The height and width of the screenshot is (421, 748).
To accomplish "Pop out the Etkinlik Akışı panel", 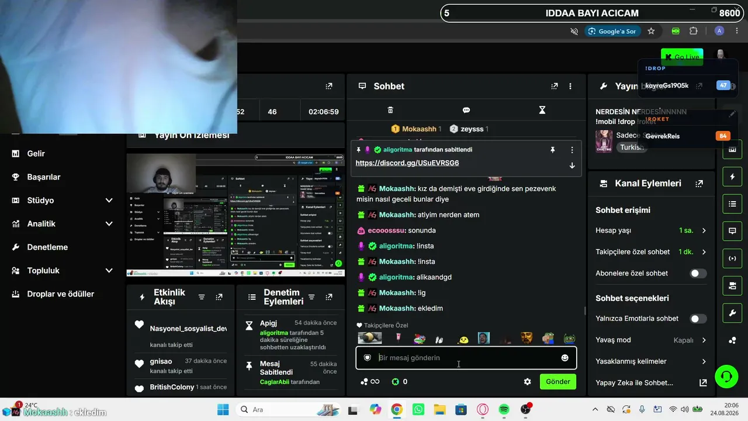I will (x=219, y=297).
